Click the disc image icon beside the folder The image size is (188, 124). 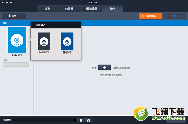[x=88, y=120]
